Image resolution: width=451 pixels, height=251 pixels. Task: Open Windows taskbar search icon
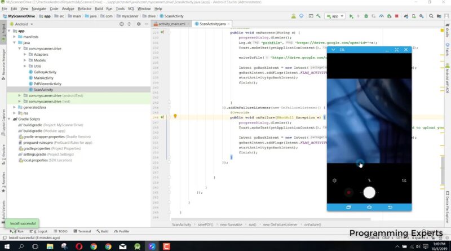pos(21,246)
